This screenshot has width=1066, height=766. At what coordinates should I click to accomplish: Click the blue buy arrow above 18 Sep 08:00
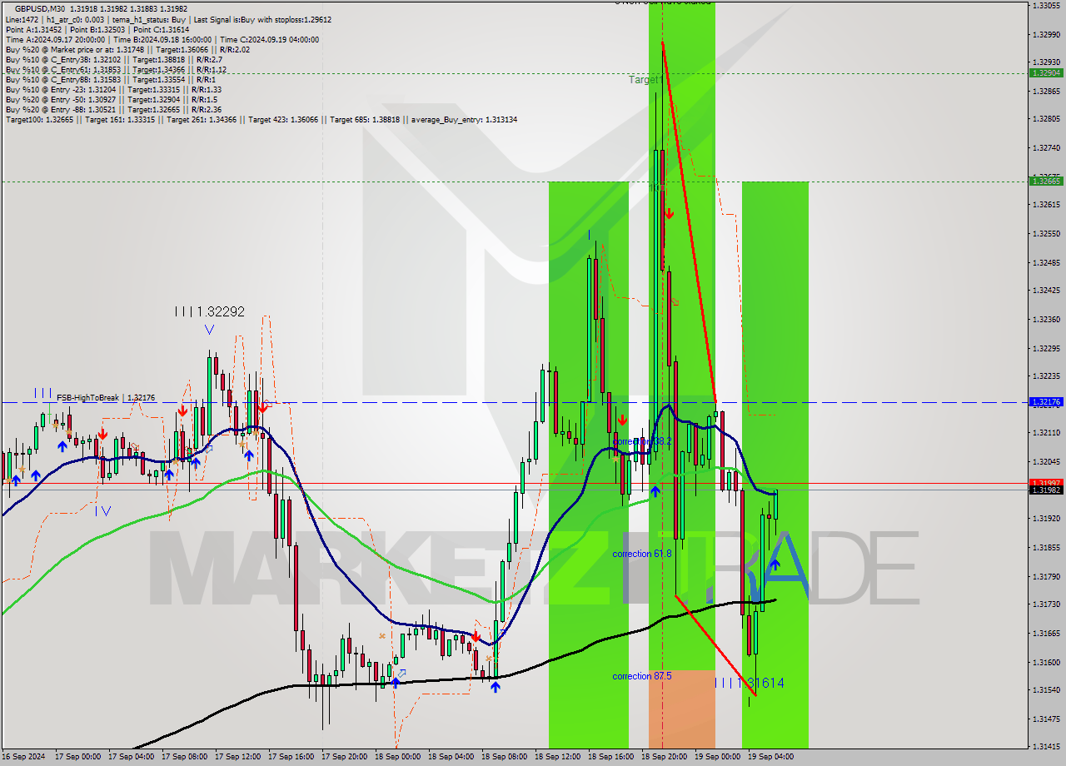pyautogui.click(x=496, y=685)
